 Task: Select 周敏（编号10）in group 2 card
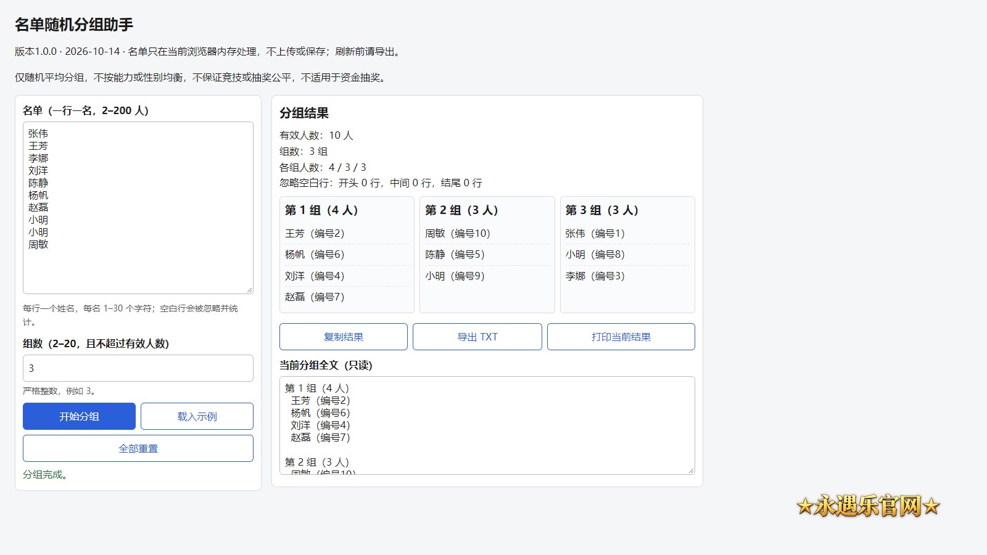tap(458, 233)
